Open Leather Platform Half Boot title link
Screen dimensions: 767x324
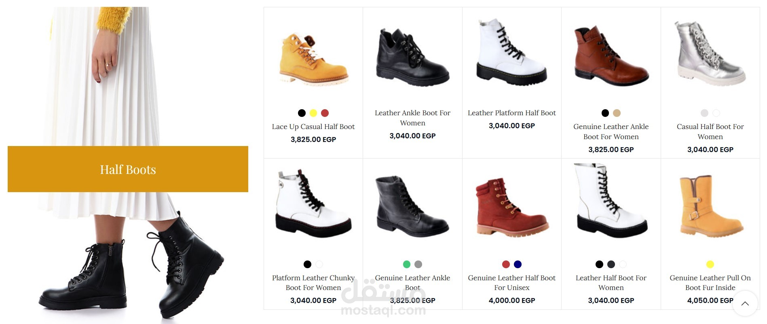511,113
